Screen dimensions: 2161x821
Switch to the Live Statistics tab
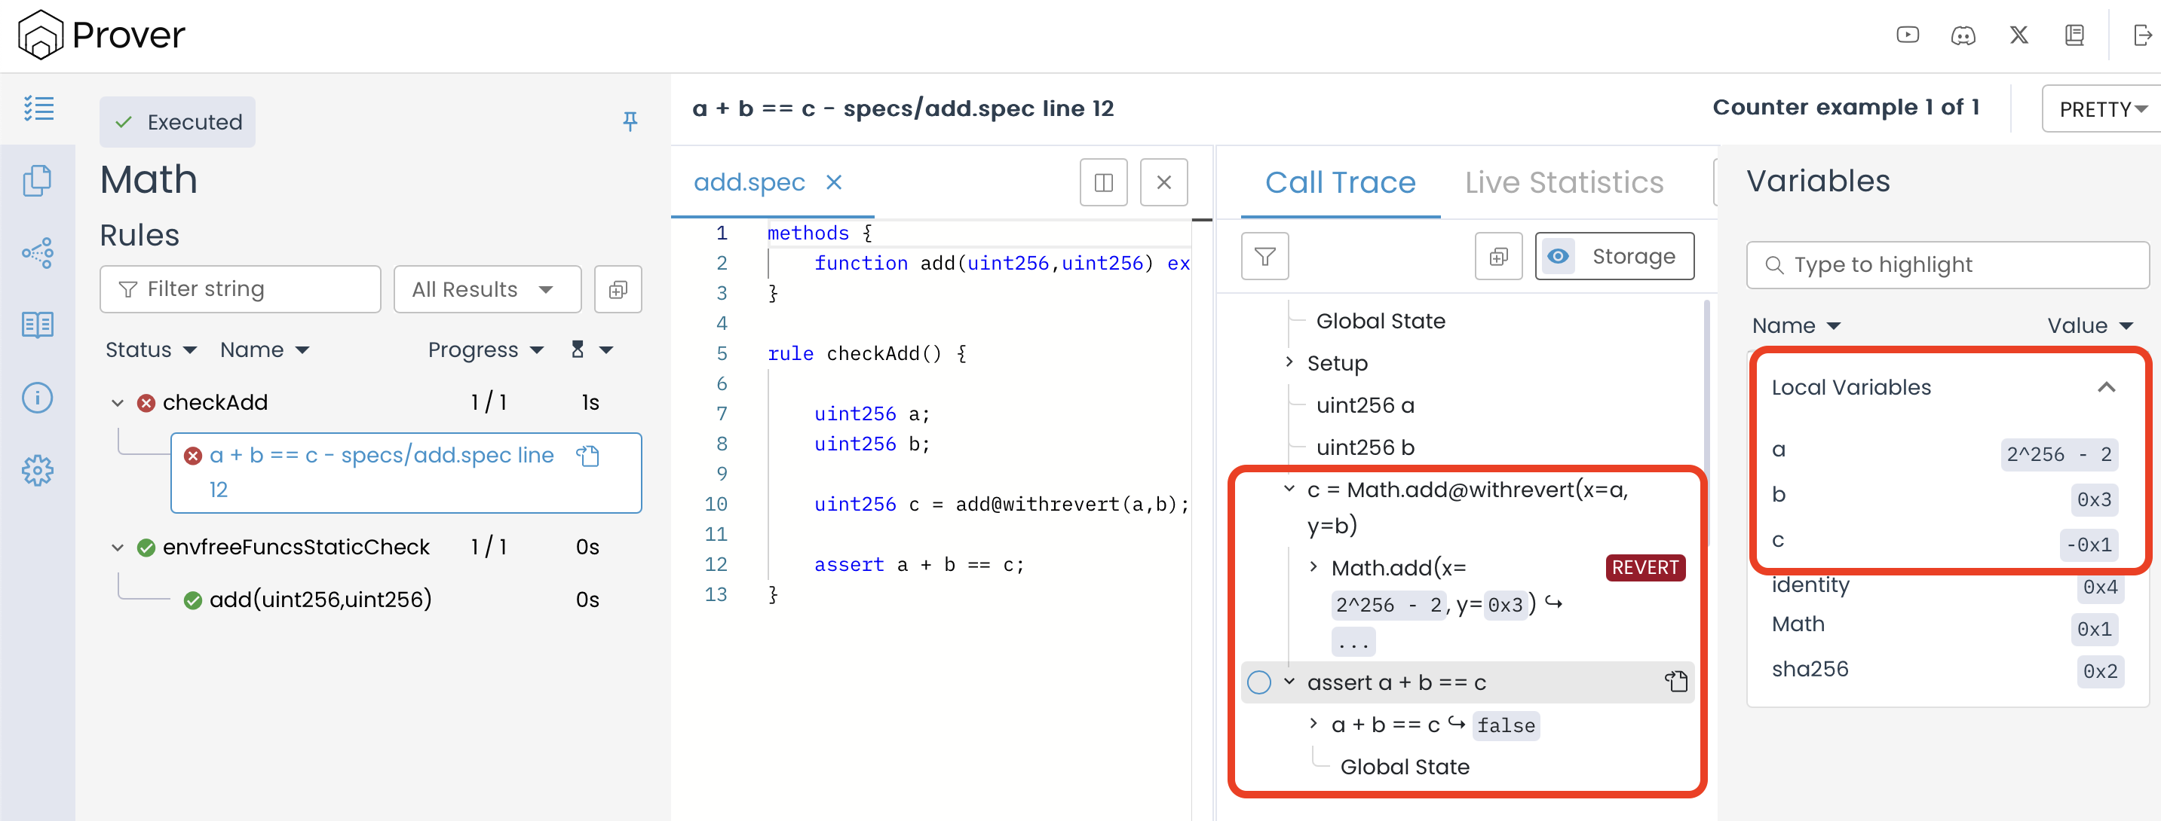pos(1564,182)
